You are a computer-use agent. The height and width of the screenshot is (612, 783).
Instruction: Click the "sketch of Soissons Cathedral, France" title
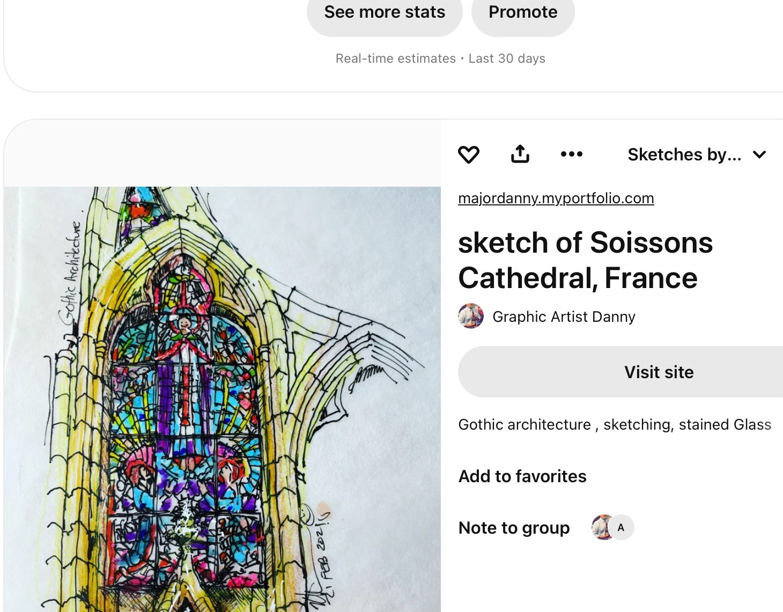585,260
